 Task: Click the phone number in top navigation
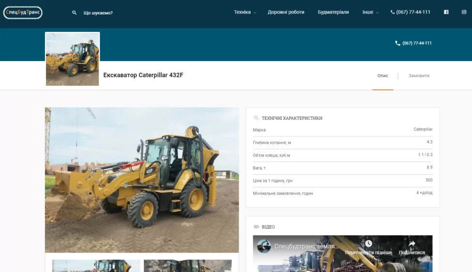click(x=413, y=12)
